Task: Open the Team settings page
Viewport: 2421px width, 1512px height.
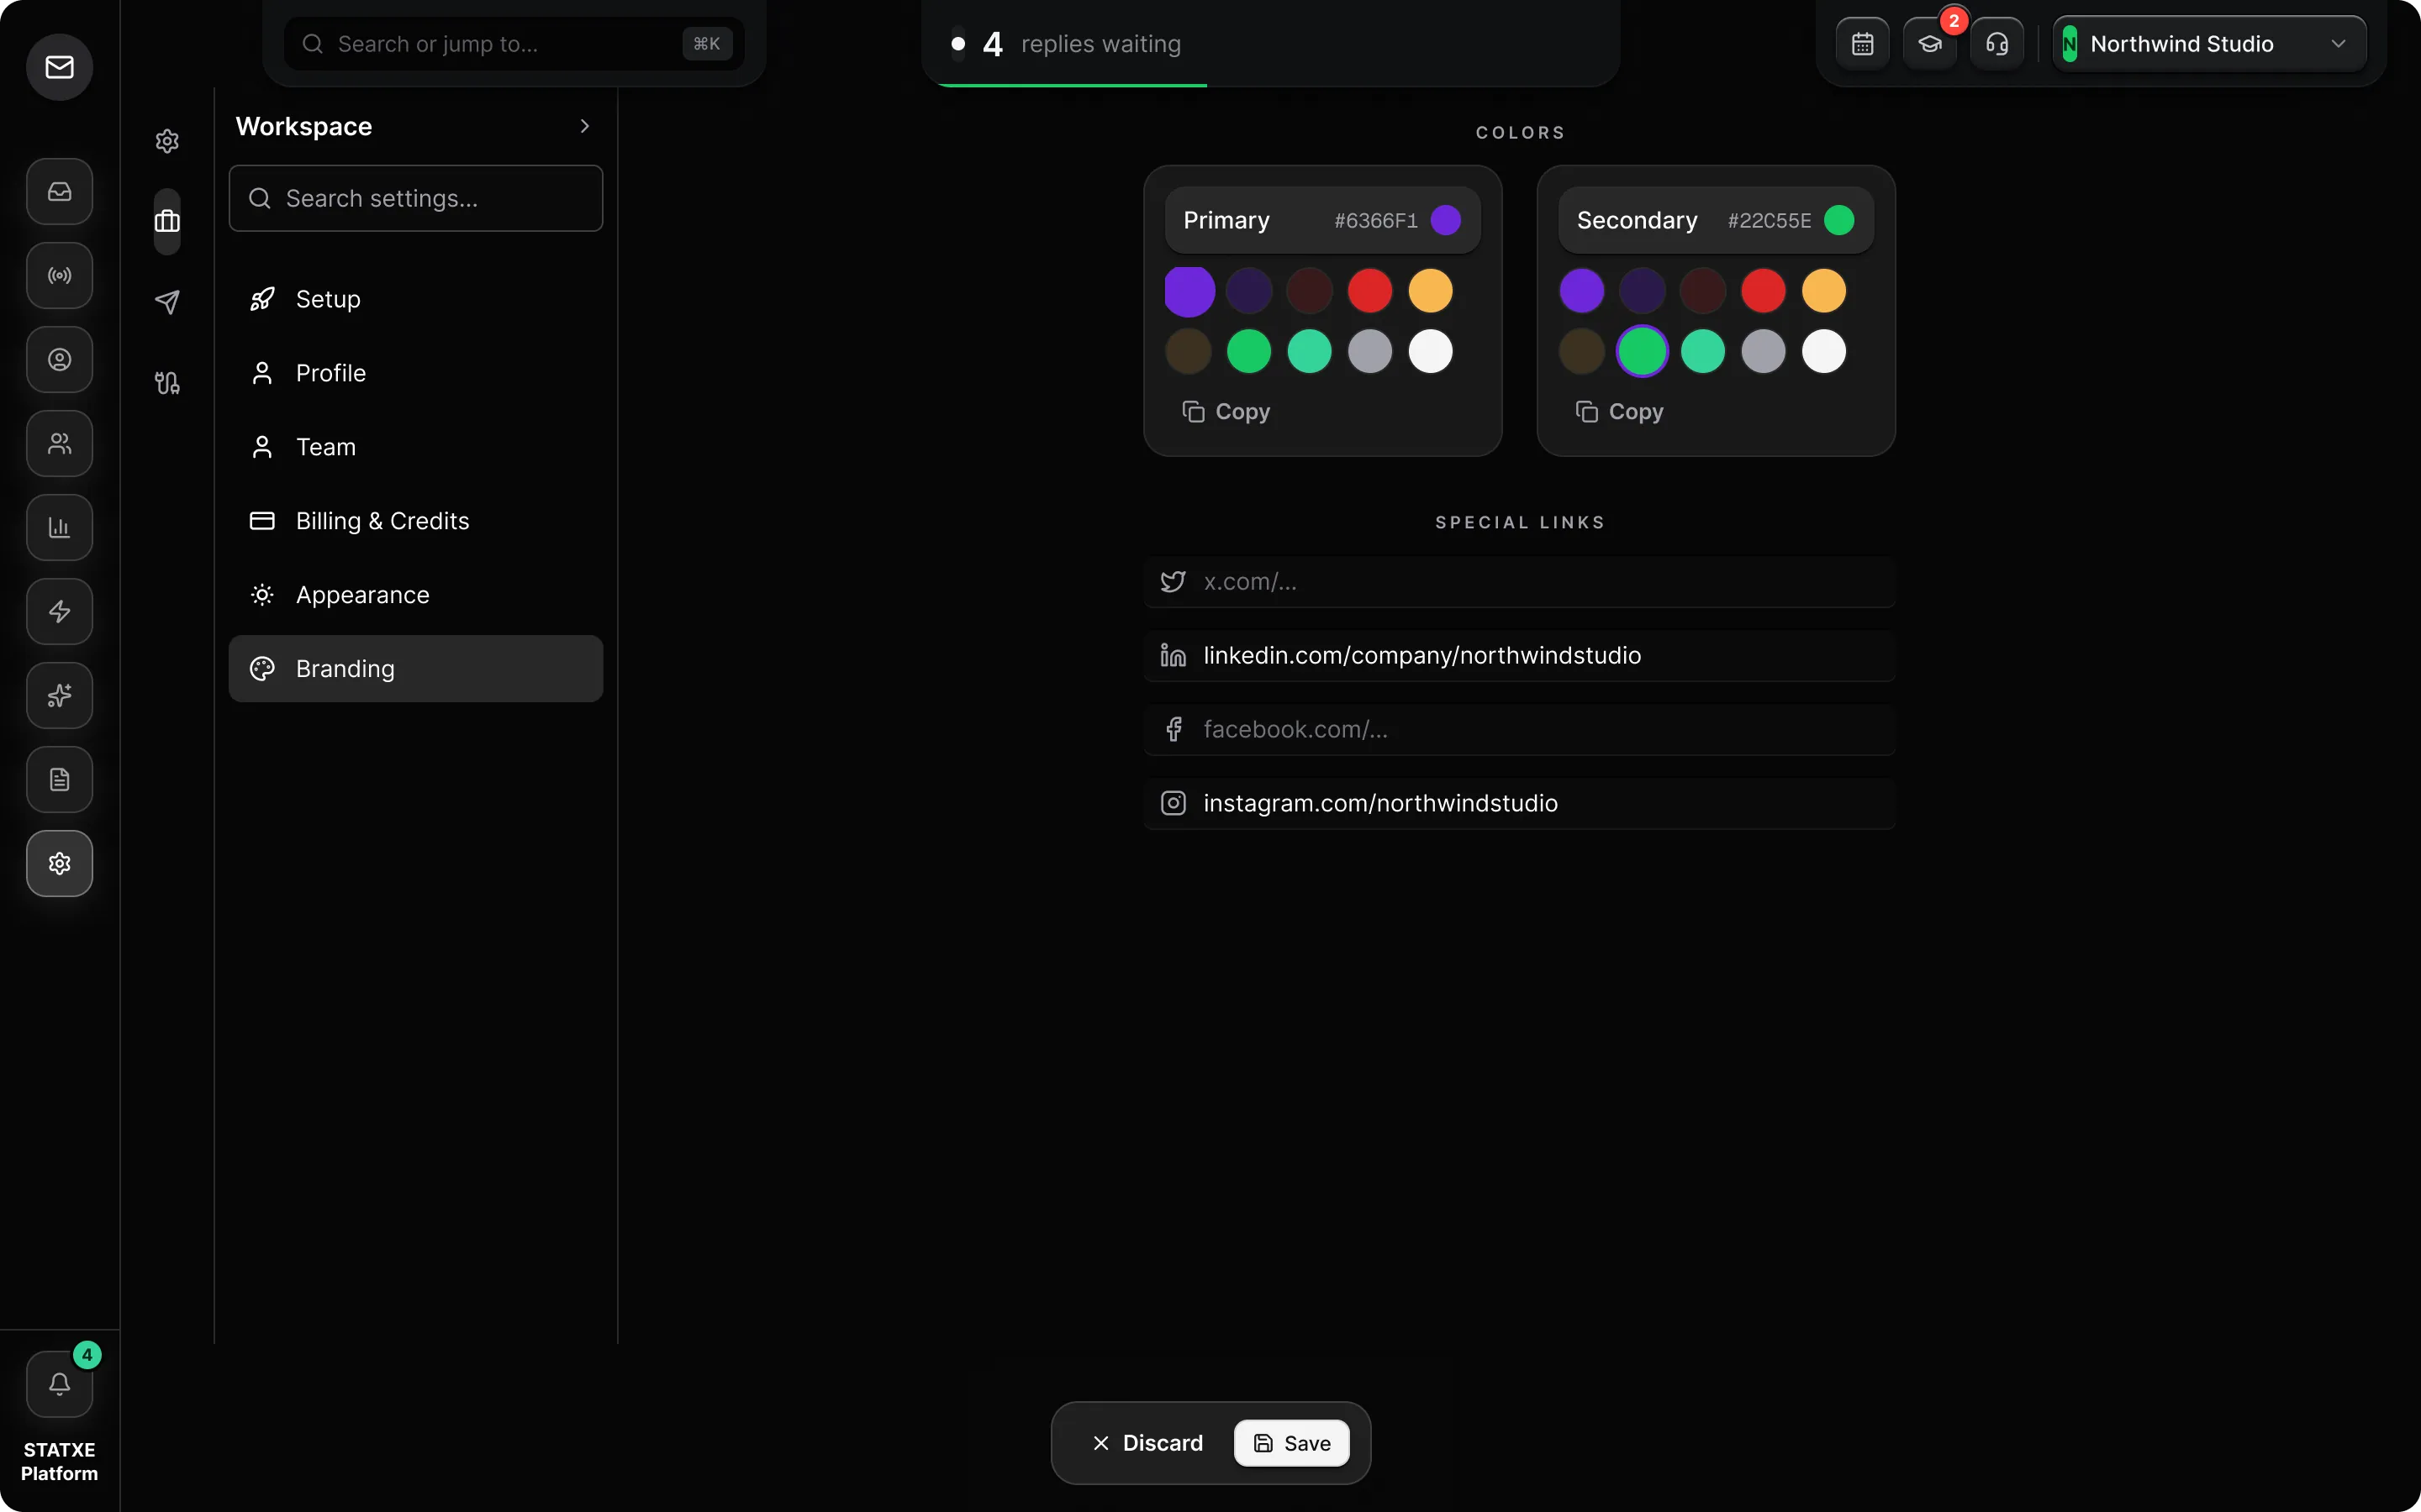Action: click(415, 447)
